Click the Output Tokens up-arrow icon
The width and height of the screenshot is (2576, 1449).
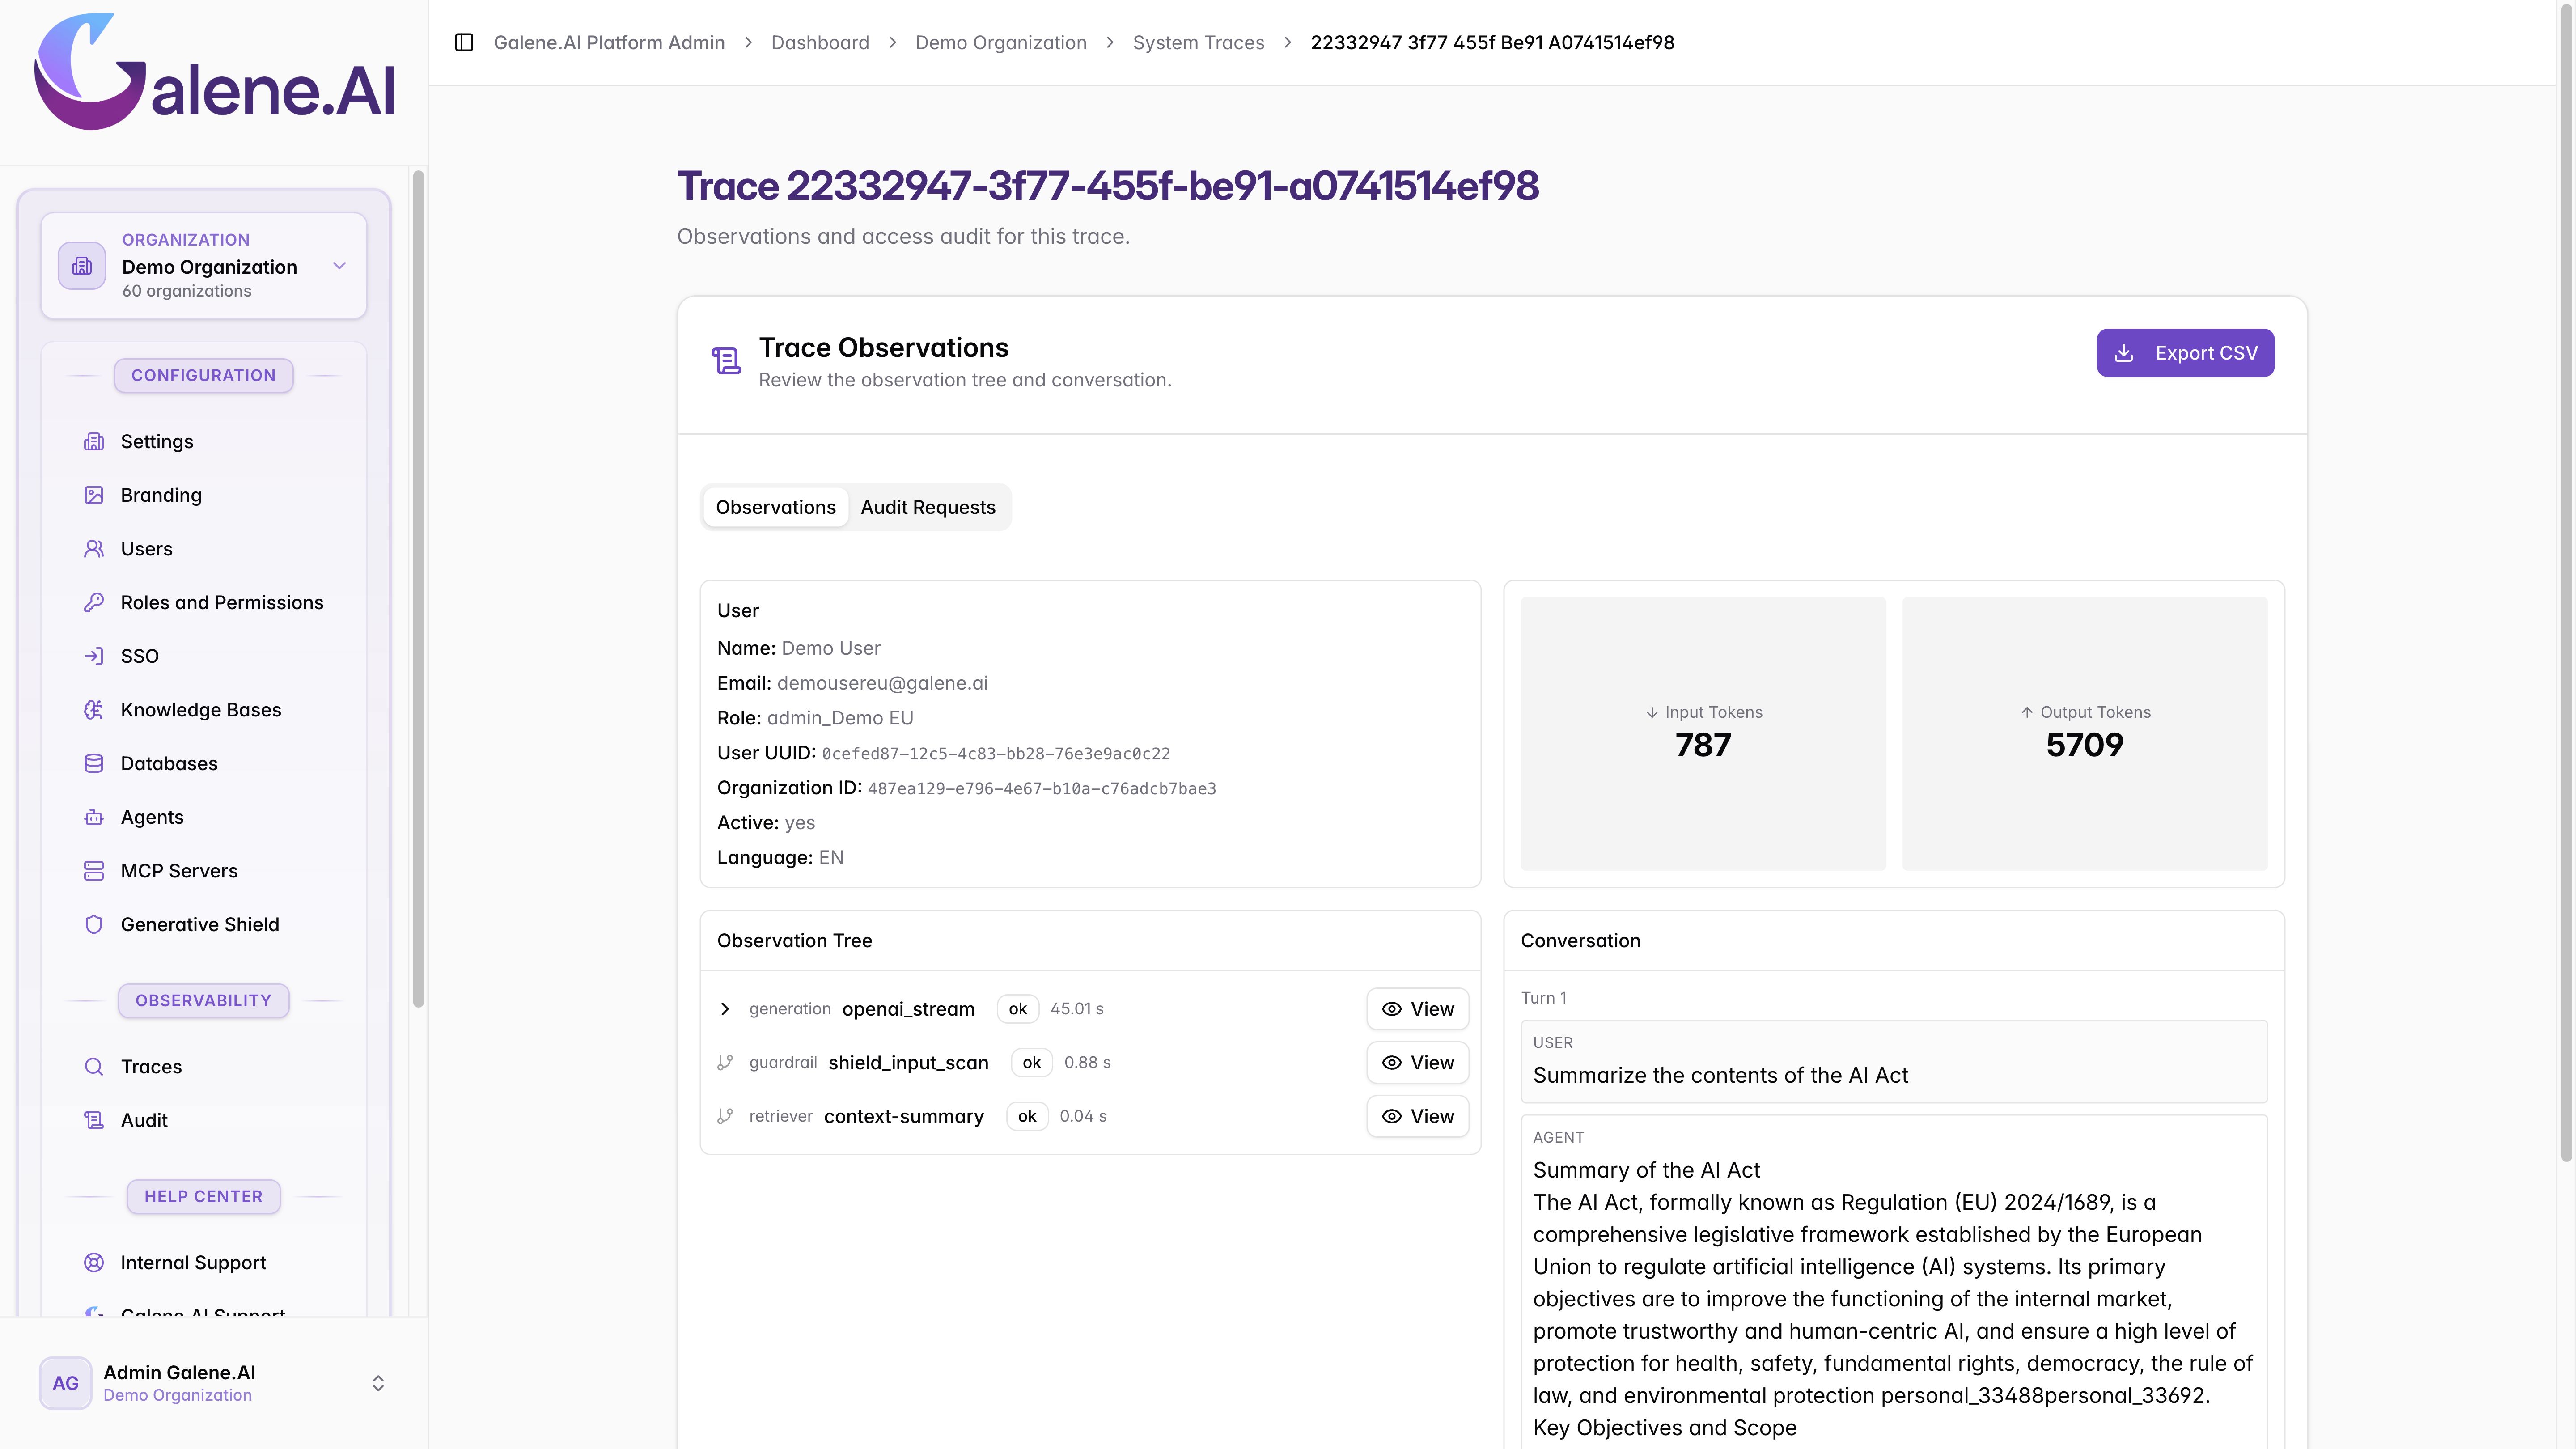click(x=2027, y=712)
